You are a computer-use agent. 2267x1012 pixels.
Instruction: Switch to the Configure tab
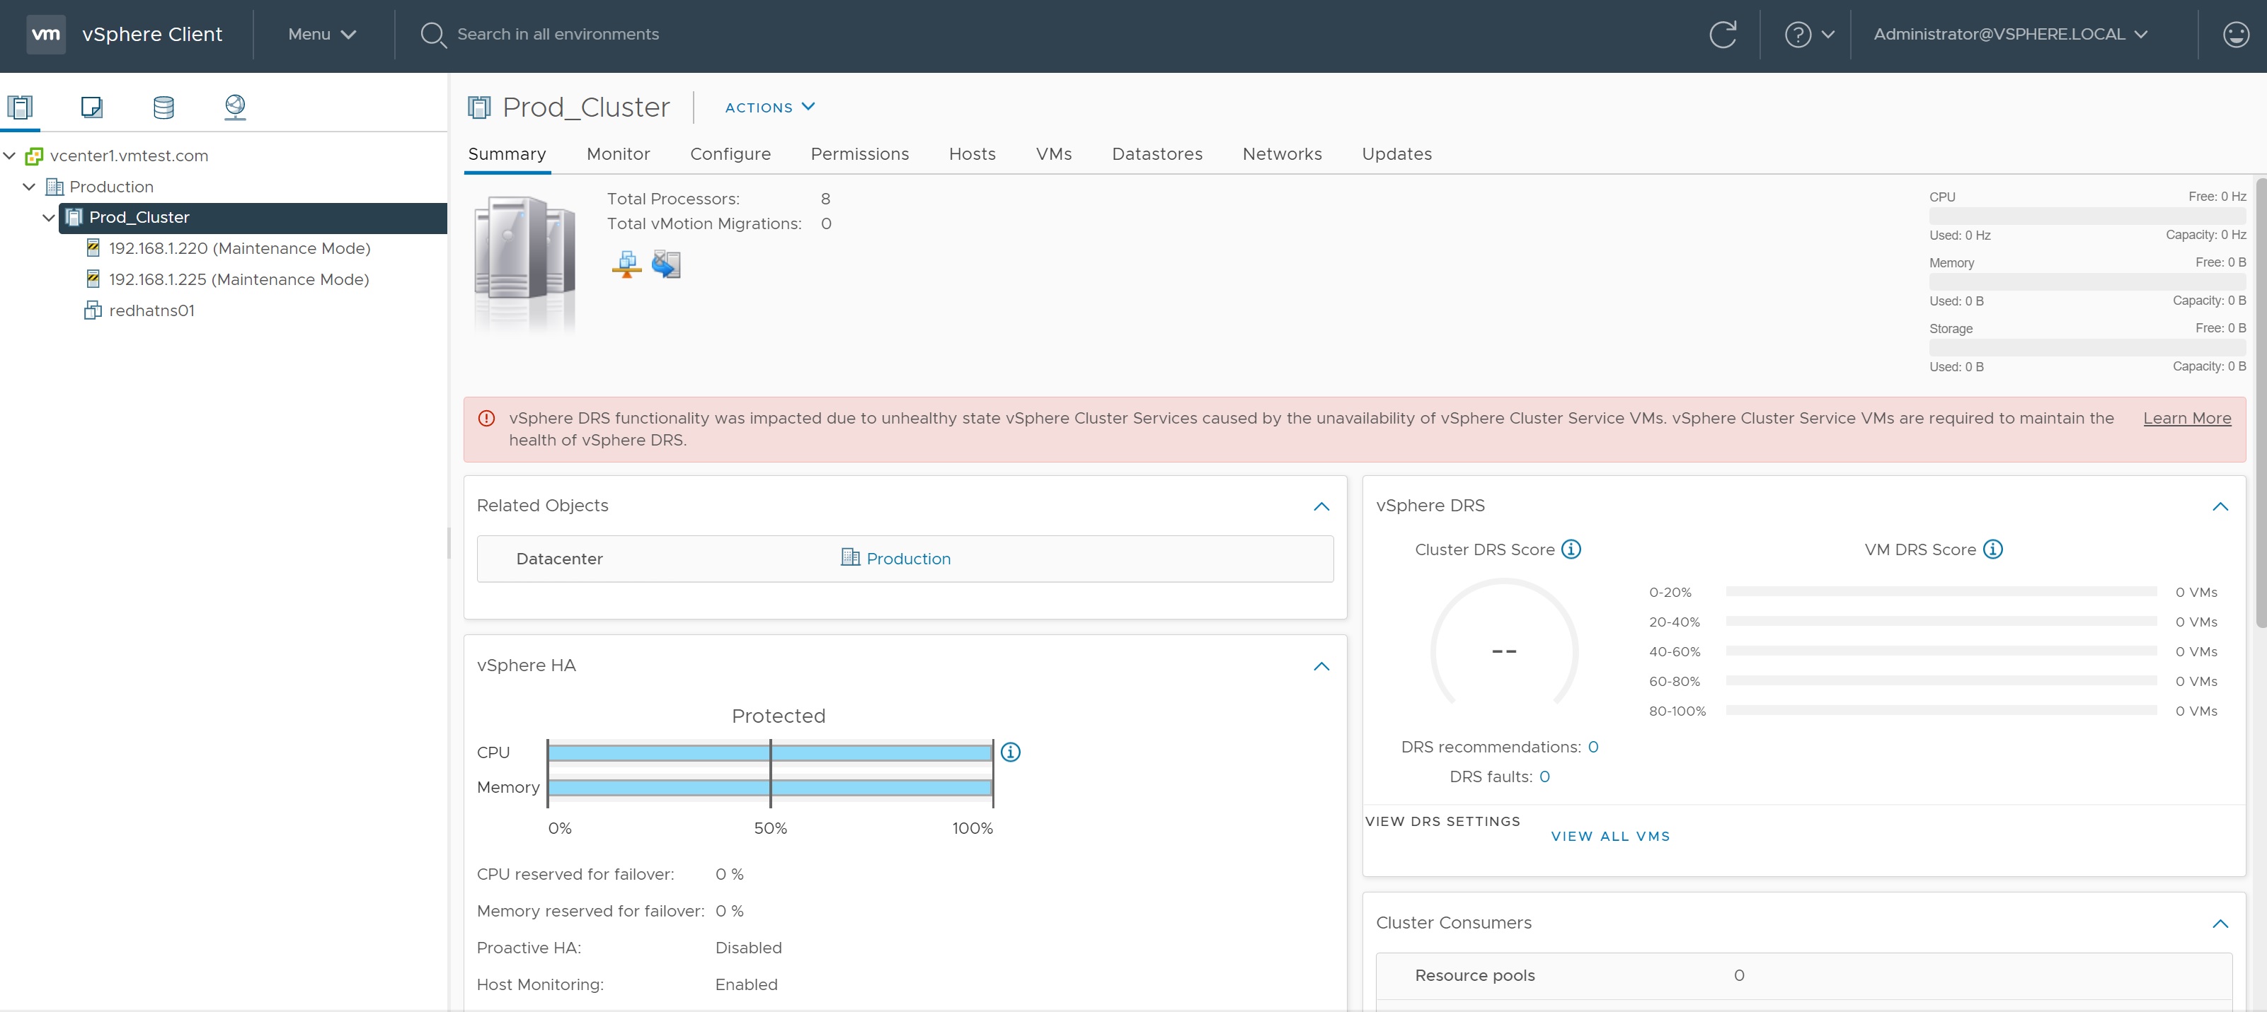(730, 154)
